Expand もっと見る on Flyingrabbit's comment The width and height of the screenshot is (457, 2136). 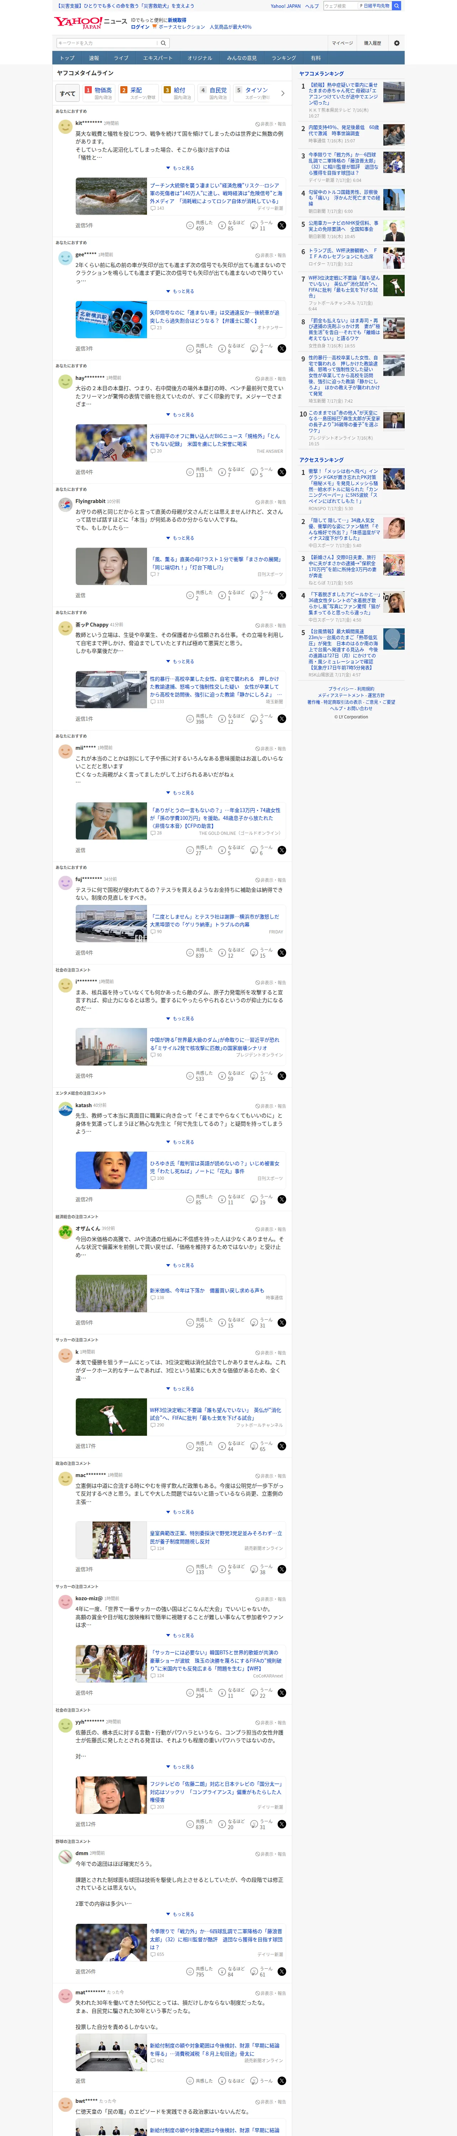pos(180,538)
